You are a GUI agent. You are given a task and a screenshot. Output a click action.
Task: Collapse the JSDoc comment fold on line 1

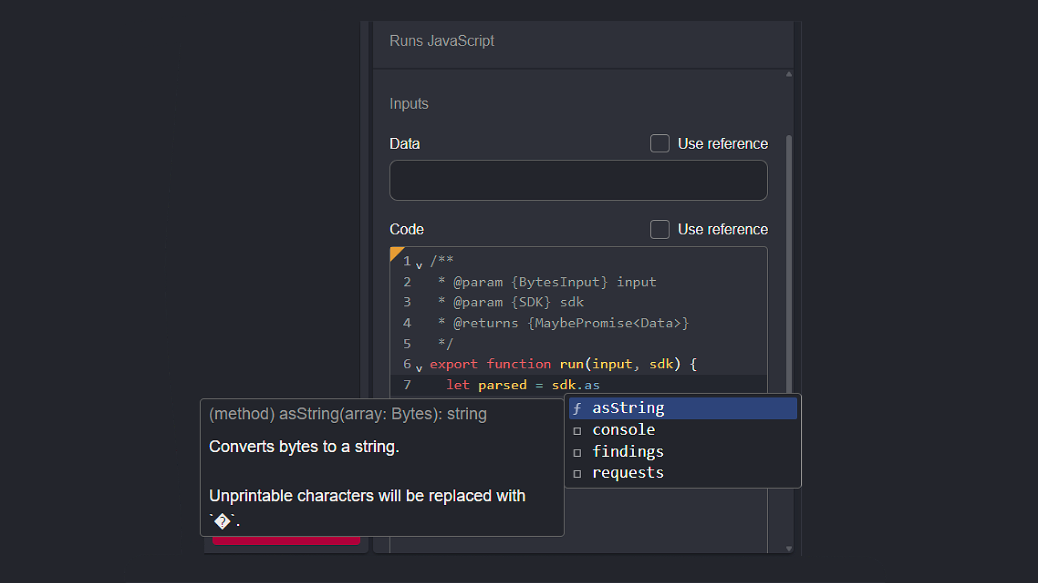(419, 265)
